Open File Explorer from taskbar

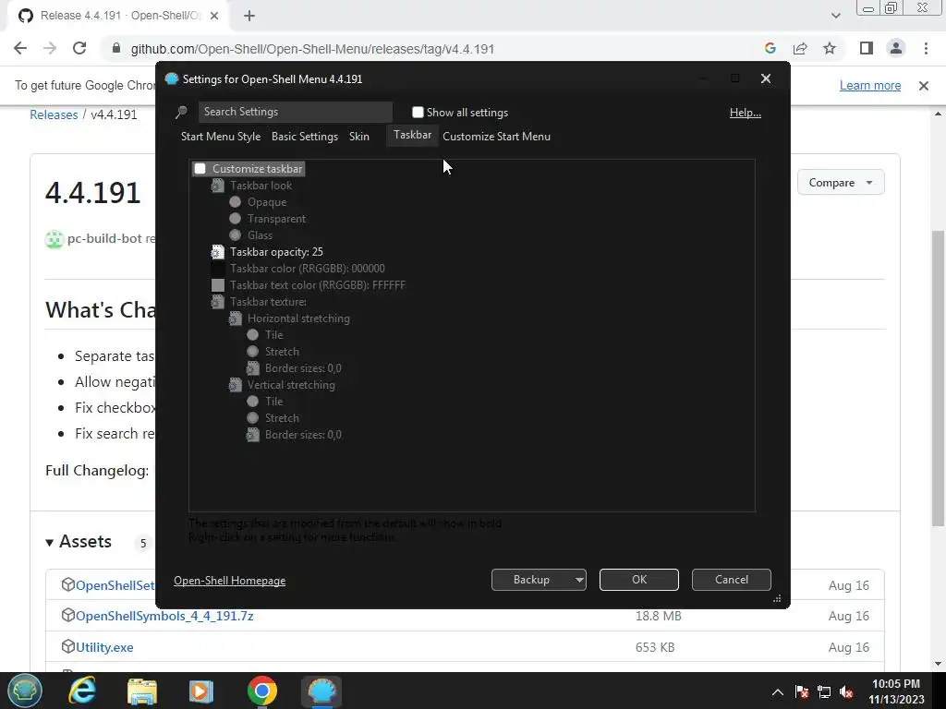[141, 691]
